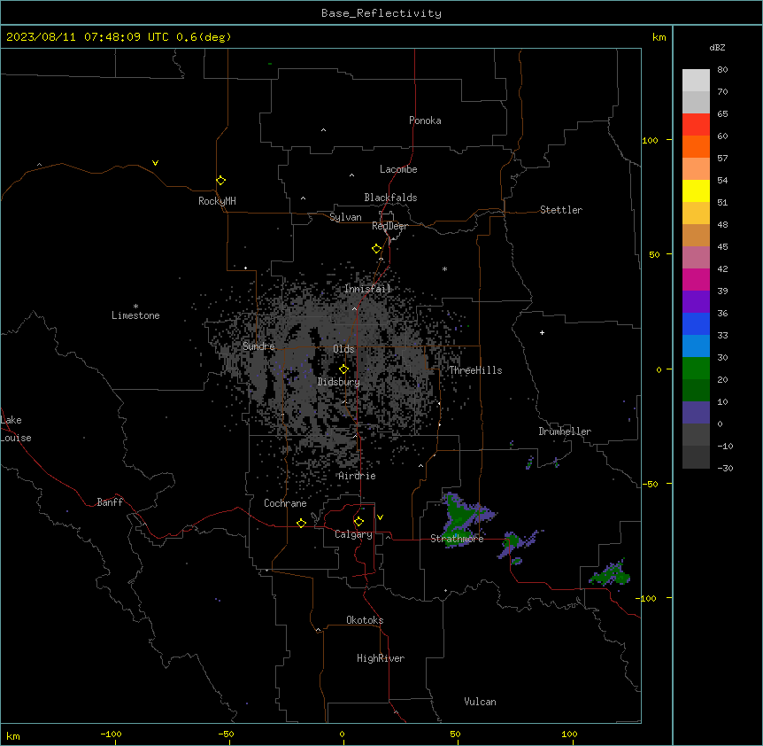The height and width of the screenshot is (746, 763).
Task: Click the yellow diamond marker above RockyMH
Action: (x=220, y=181)
